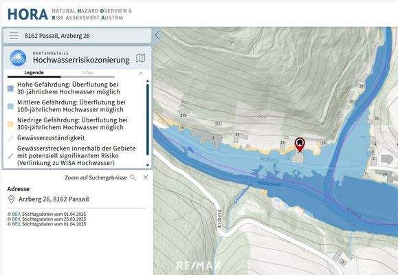Click the Hohe Gefährdung legend text
Viewport: 398px width, 275px height.
(69, 88)
